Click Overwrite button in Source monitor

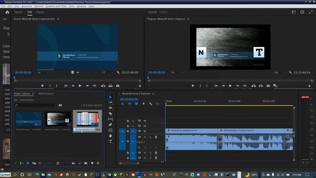click(x=111, y=86)
